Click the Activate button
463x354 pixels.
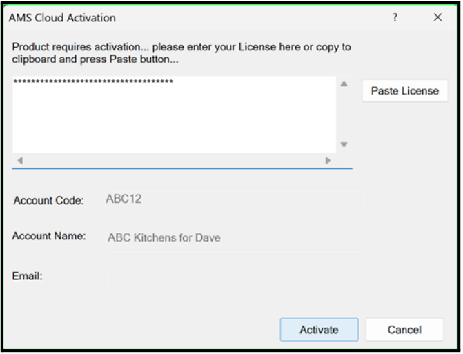(319, 330)
